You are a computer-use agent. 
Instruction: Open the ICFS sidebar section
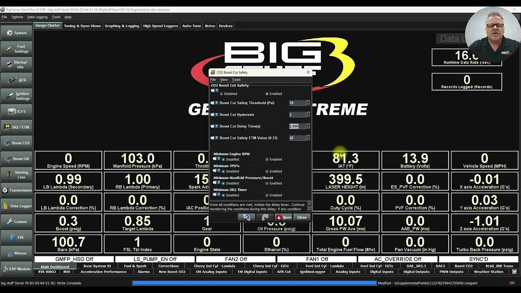[x=17, y=112]
